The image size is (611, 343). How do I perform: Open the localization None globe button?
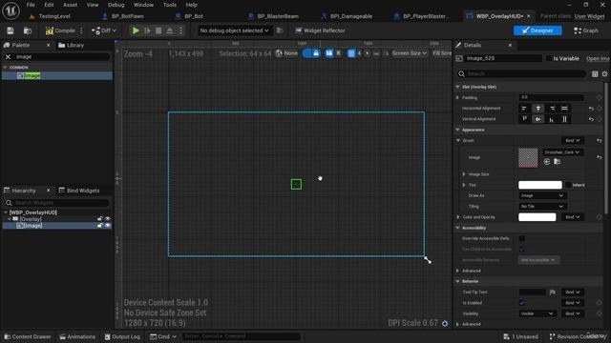(286, 53)
